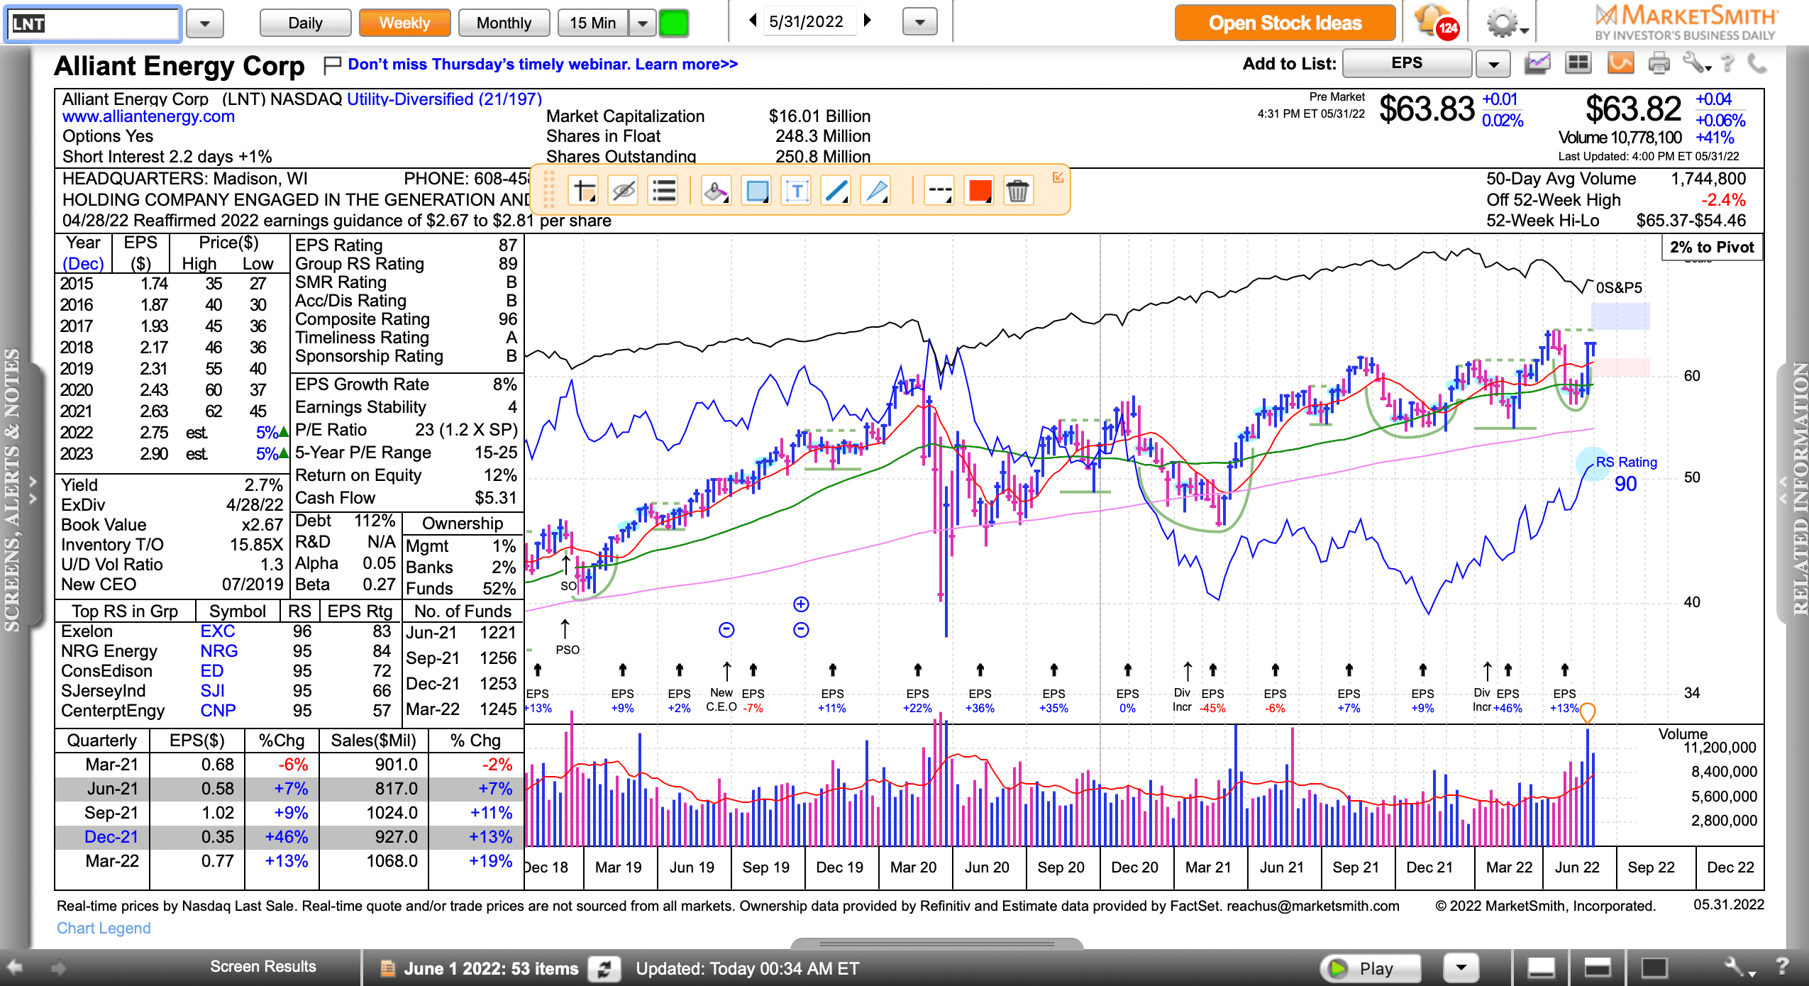Toggle hide-annotations eye icon

624,191
